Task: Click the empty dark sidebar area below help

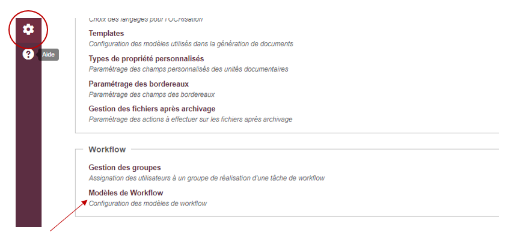Action: 28,144
